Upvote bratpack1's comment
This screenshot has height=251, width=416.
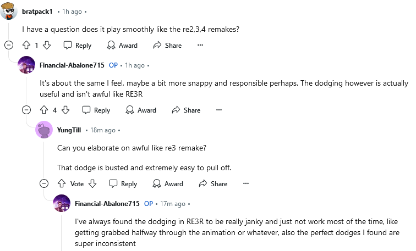click(26, 45)
